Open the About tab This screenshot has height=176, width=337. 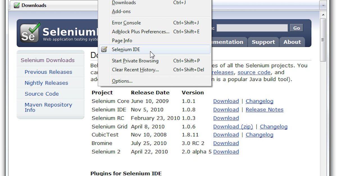(292, 42)
